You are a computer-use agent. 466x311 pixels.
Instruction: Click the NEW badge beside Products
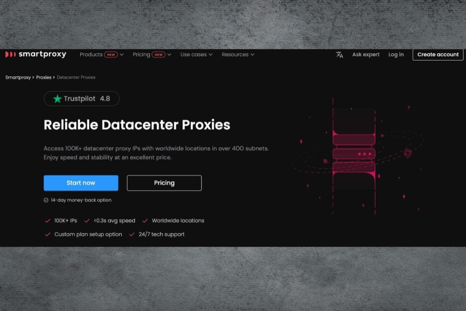pos(111,55)
